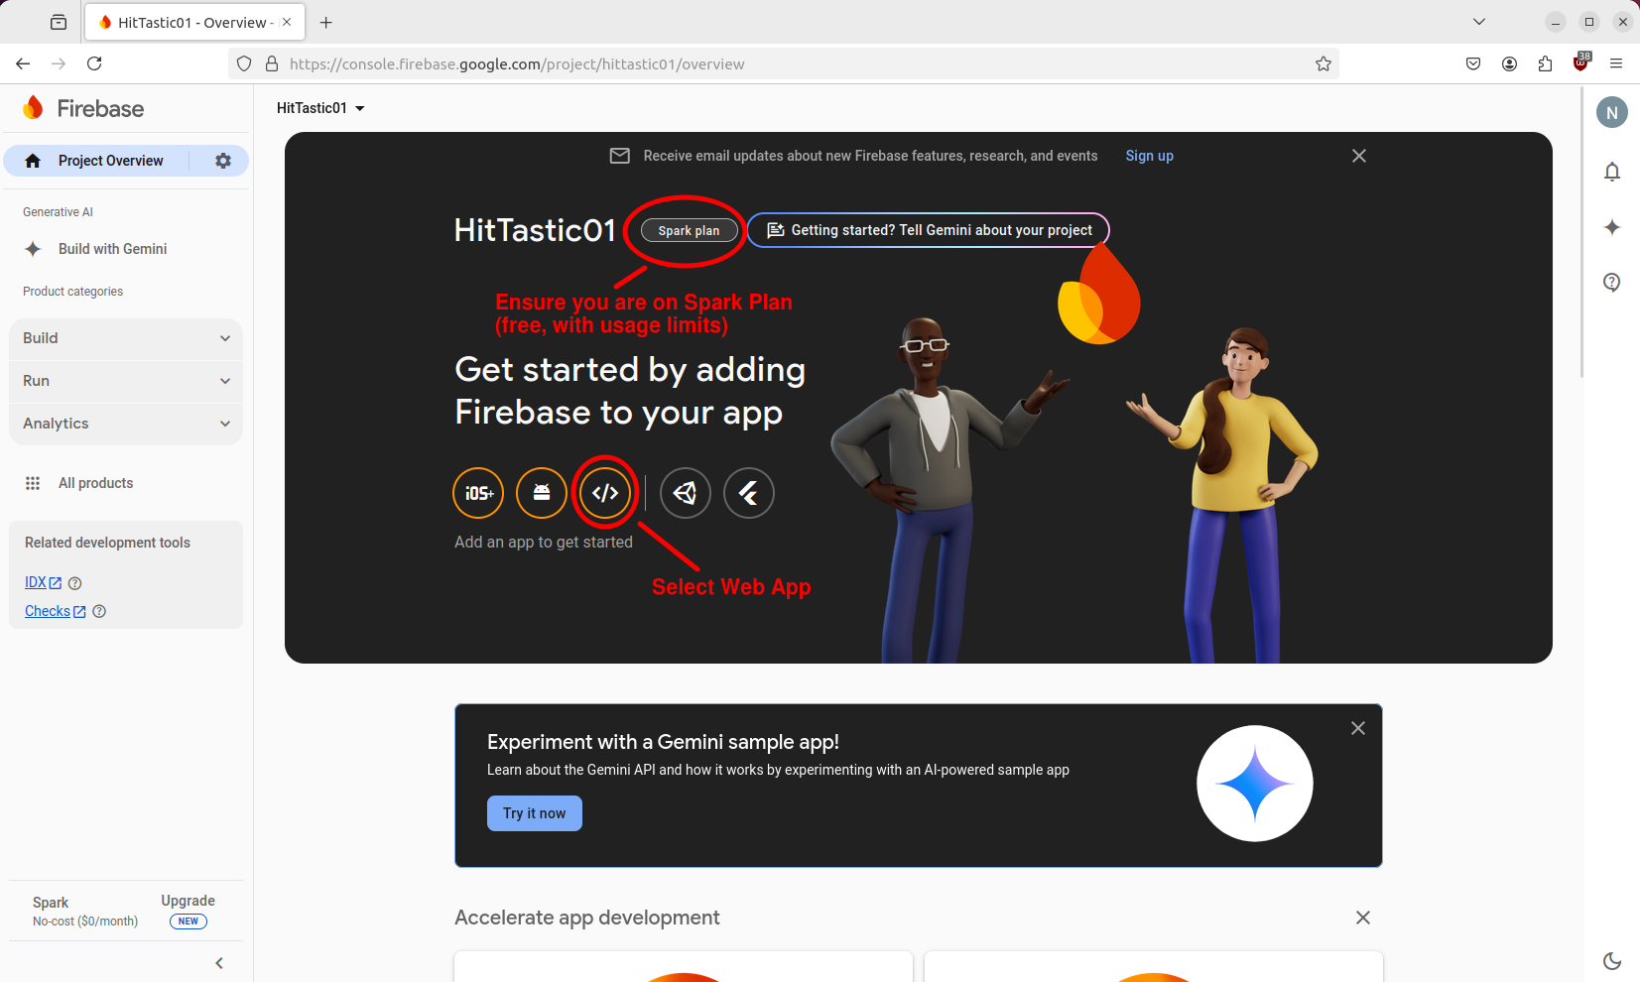Open the IDX development tool link

pyautogui.click(x=37, y=582)
